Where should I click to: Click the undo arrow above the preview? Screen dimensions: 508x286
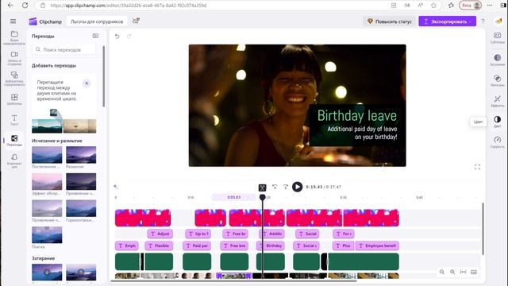(117, 36)
